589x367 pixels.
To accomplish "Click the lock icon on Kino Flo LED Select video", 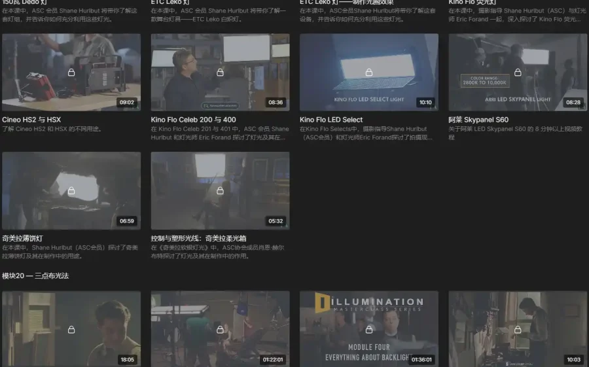I will pyautogui.click(x=369, y=72).
